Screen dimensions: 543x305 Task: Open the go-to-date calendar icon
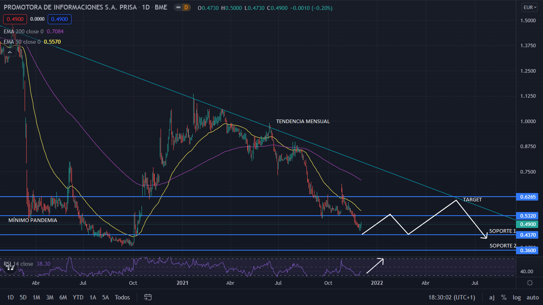(148, 297)
